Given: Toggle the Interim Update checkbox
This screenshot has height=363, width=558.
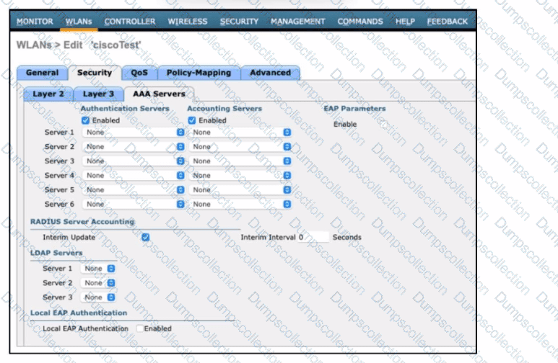Looking at the screenshot, I should (x=146, y=237).
